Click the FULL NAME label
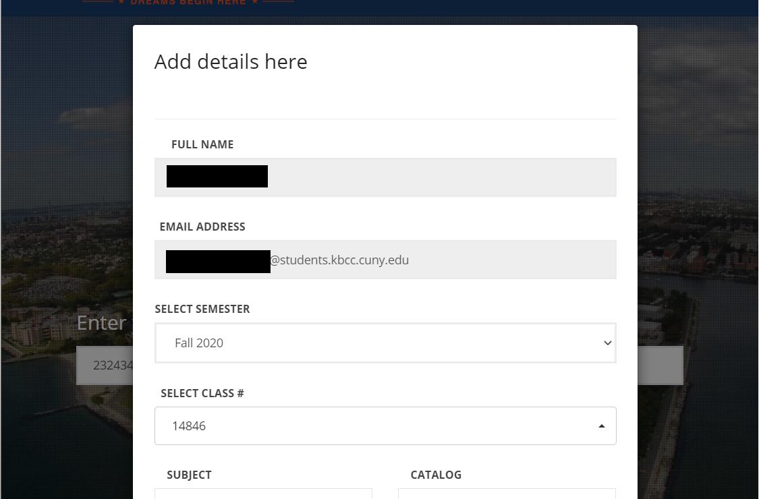Viewport: 759px width, 499px height. click(x=202, y=144)
